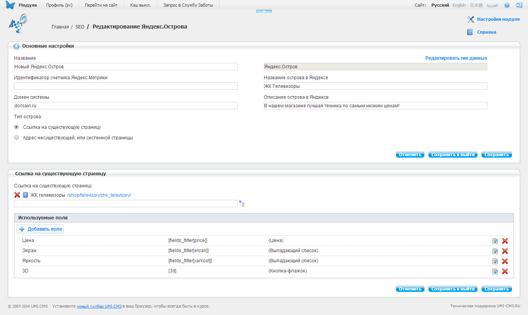The height and width of the screenshot is (315, 528).
Task: Click the edit icon for Цена field
Action: click(495, 241)
